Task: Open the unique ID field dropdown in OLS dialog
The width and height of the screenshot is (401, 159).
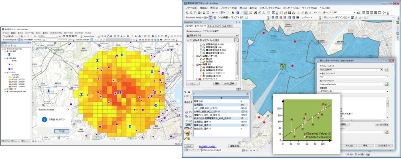Action: 387,76
